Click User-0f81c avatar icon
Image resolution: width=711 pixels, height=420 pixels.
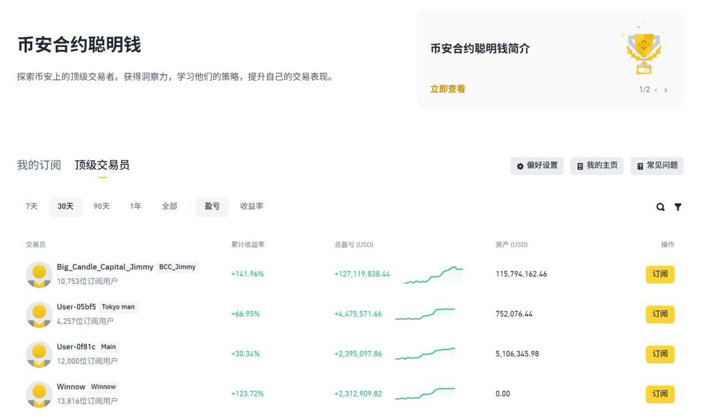(39, 354)
